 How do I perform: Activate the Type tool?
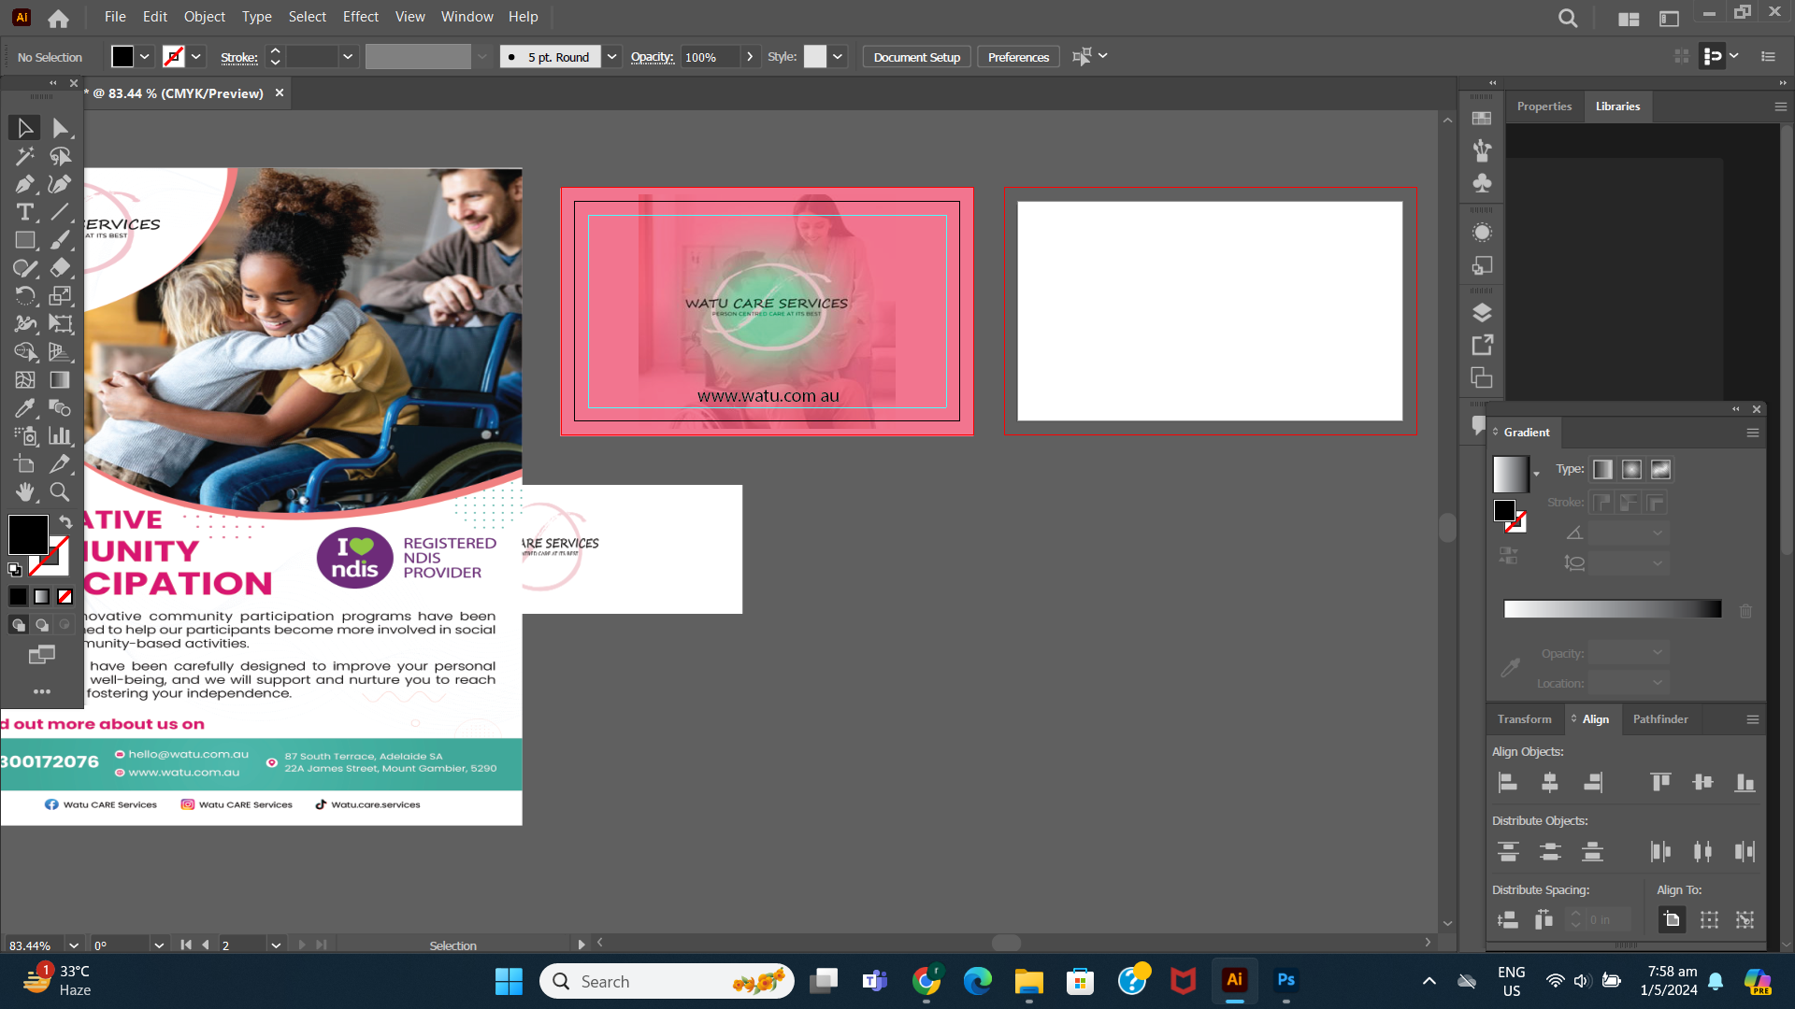point(23,212)
